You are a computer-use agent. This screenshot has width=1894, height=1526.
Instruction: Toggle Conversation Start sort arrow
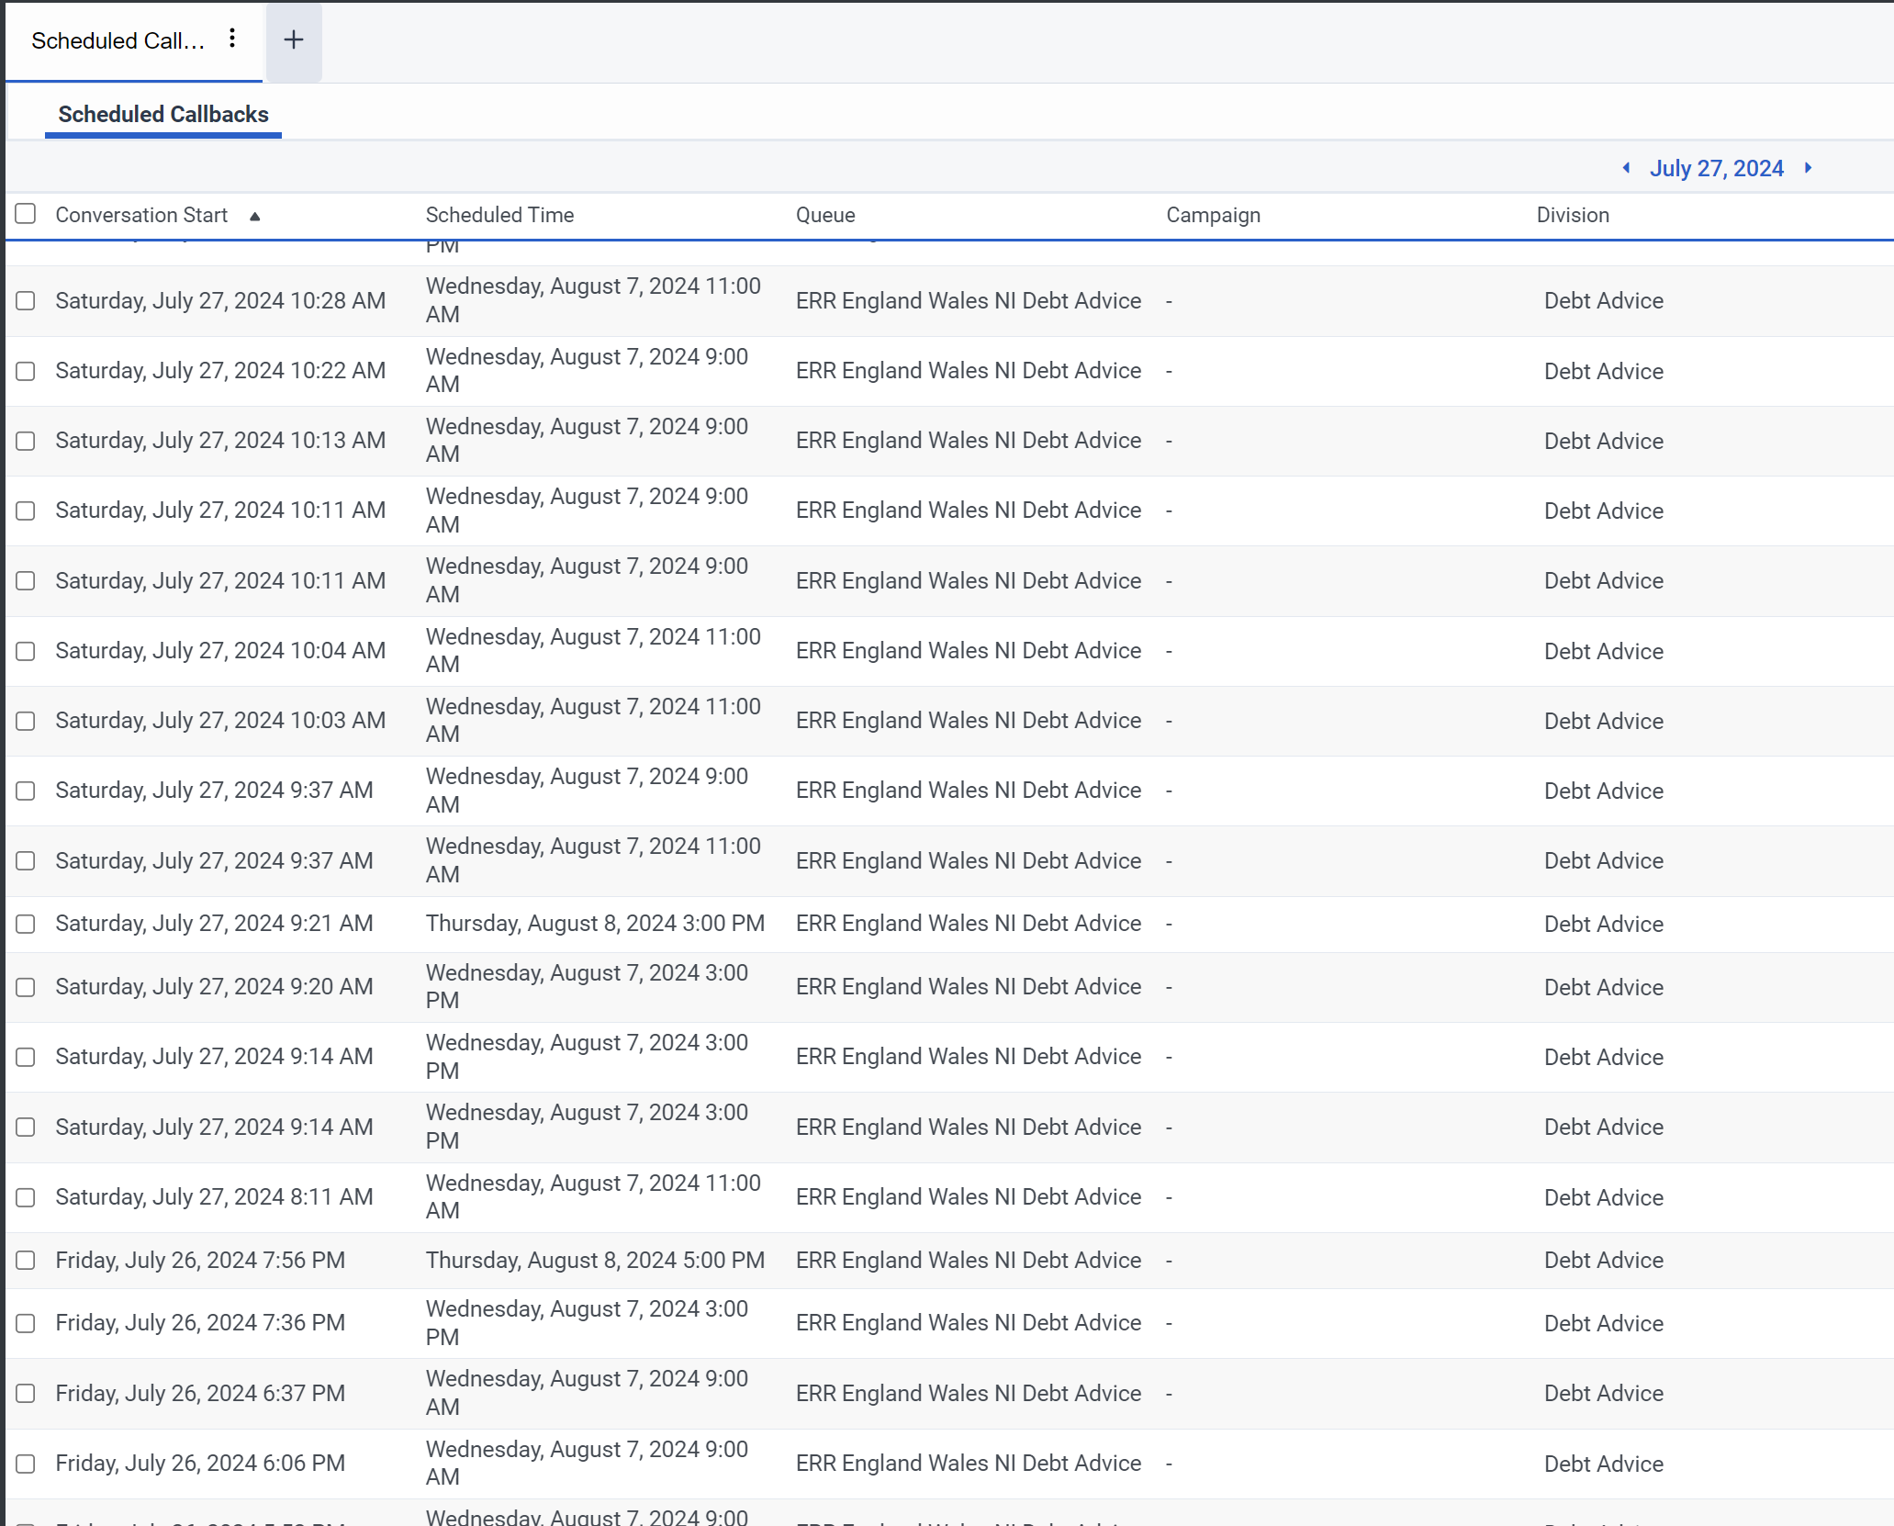(x=255, y=217)
